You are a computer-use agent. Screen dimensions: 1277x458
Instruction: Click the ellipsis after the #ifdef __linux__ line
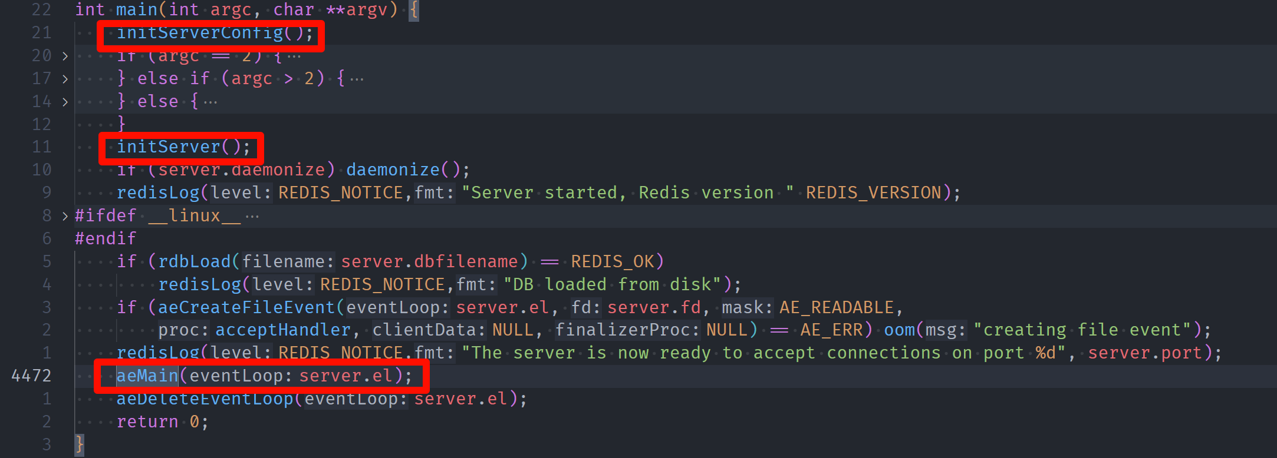pyautogui.click(x=252, y=217)
